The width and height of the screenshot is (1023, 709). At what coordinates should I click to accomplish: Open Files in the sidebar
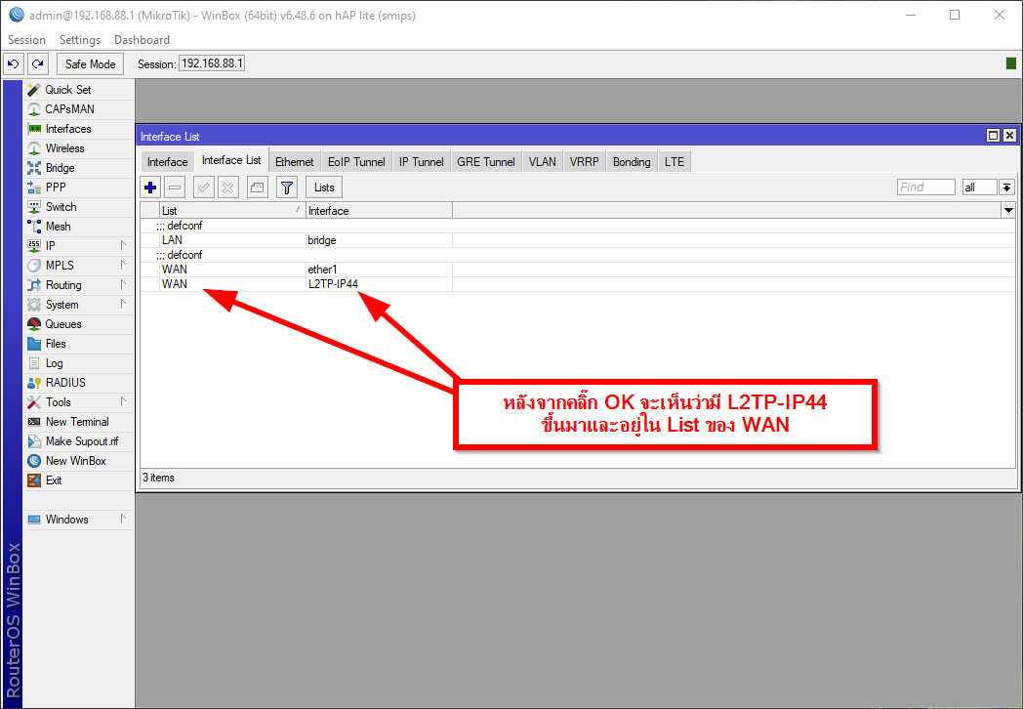[78, 344]
